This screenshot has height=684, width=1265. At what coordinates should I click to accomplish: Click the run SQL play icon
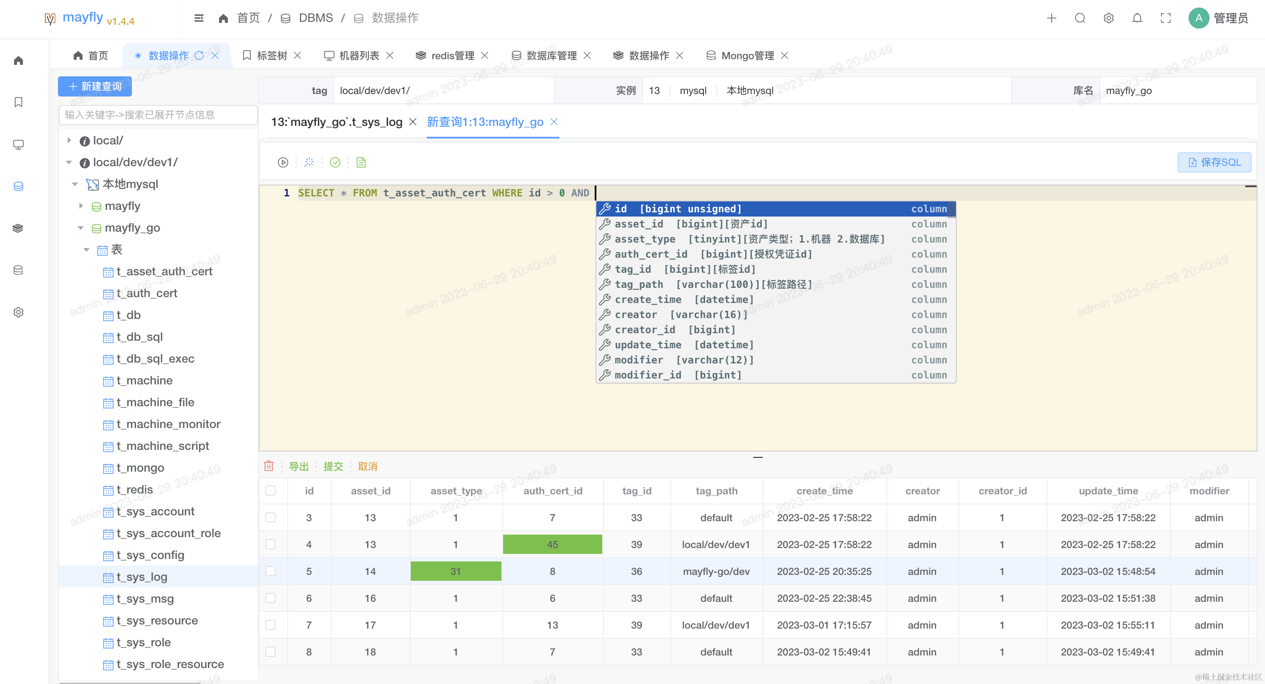283,162
